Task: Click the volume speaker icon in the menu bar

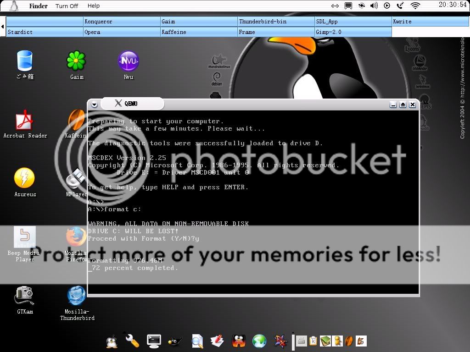Action: 374,5
